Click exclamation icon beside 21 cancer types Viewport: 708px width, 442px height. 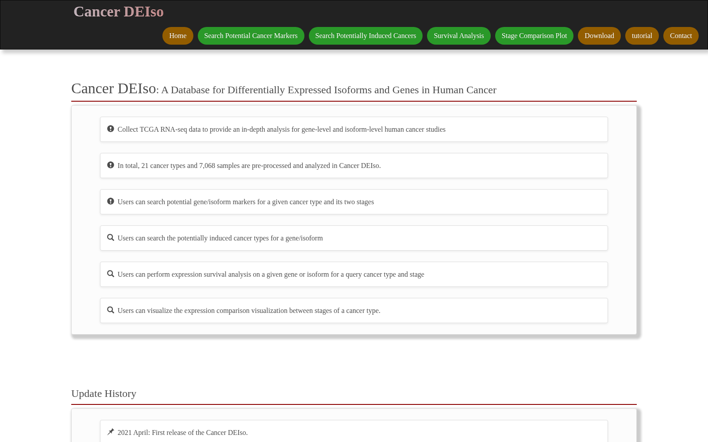tap(111, 165)
